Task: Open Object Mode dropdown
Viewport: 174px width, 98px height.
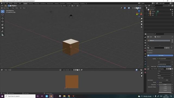Action: click(x=6, y=8)
